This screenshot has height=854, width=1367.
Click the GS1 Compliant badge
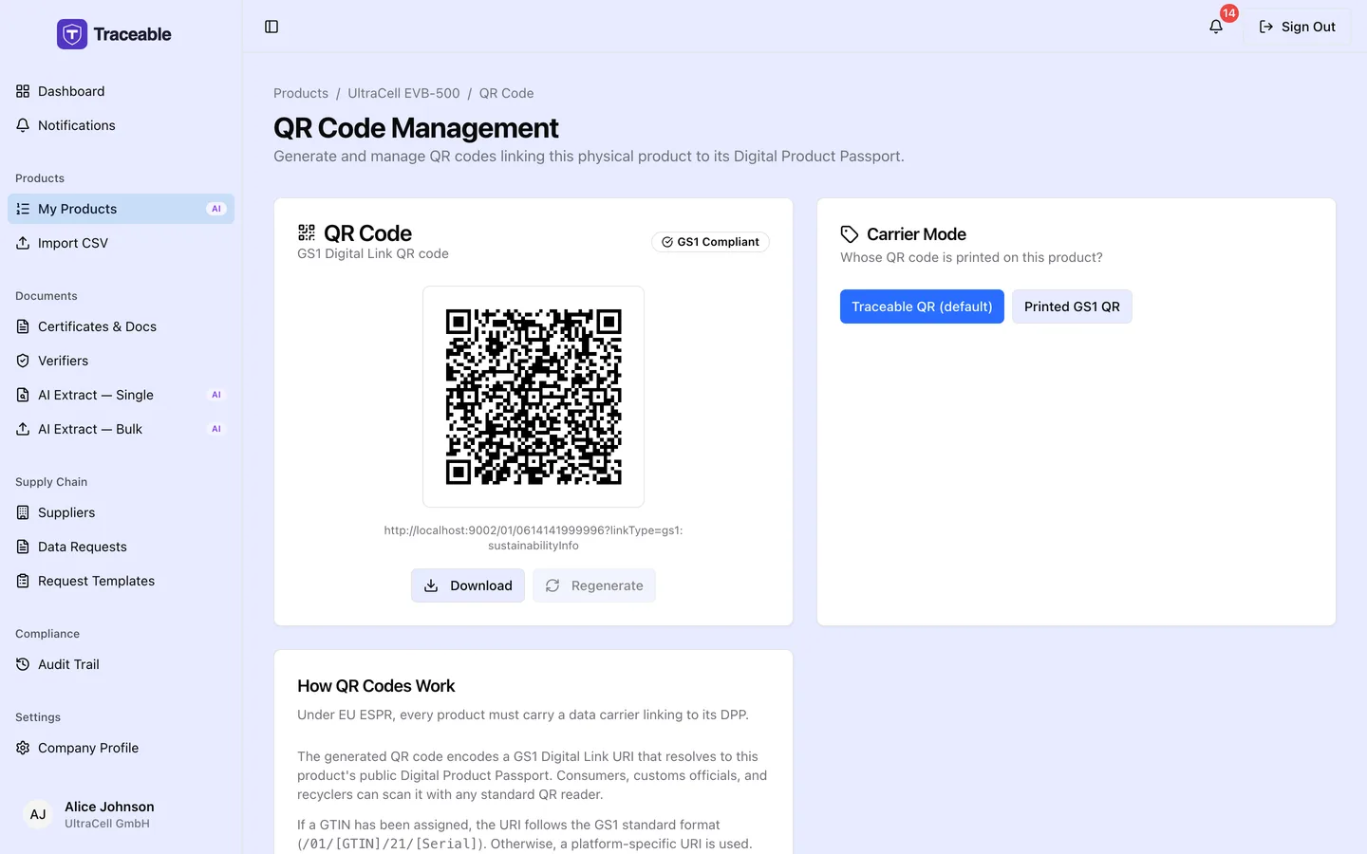710,242
